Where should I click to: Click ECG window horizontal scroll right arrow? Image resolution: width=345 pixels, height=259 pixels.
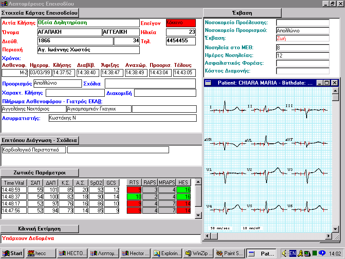pos(329,236)
